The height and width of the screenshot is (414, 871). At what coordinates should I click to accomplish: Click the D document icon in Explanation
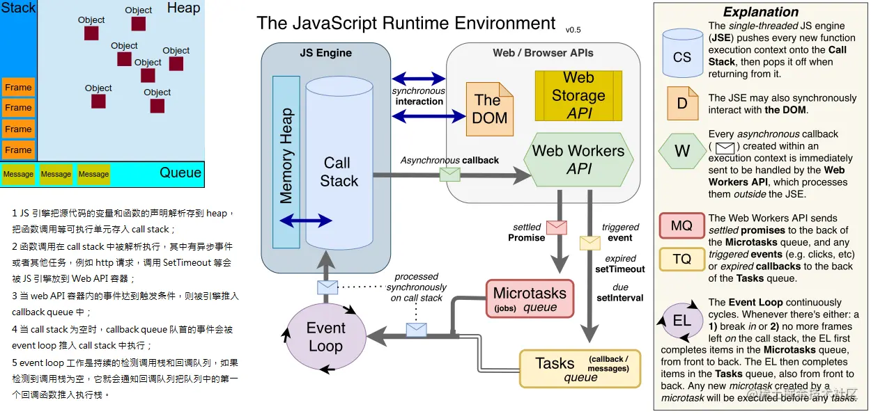(682, 104)
